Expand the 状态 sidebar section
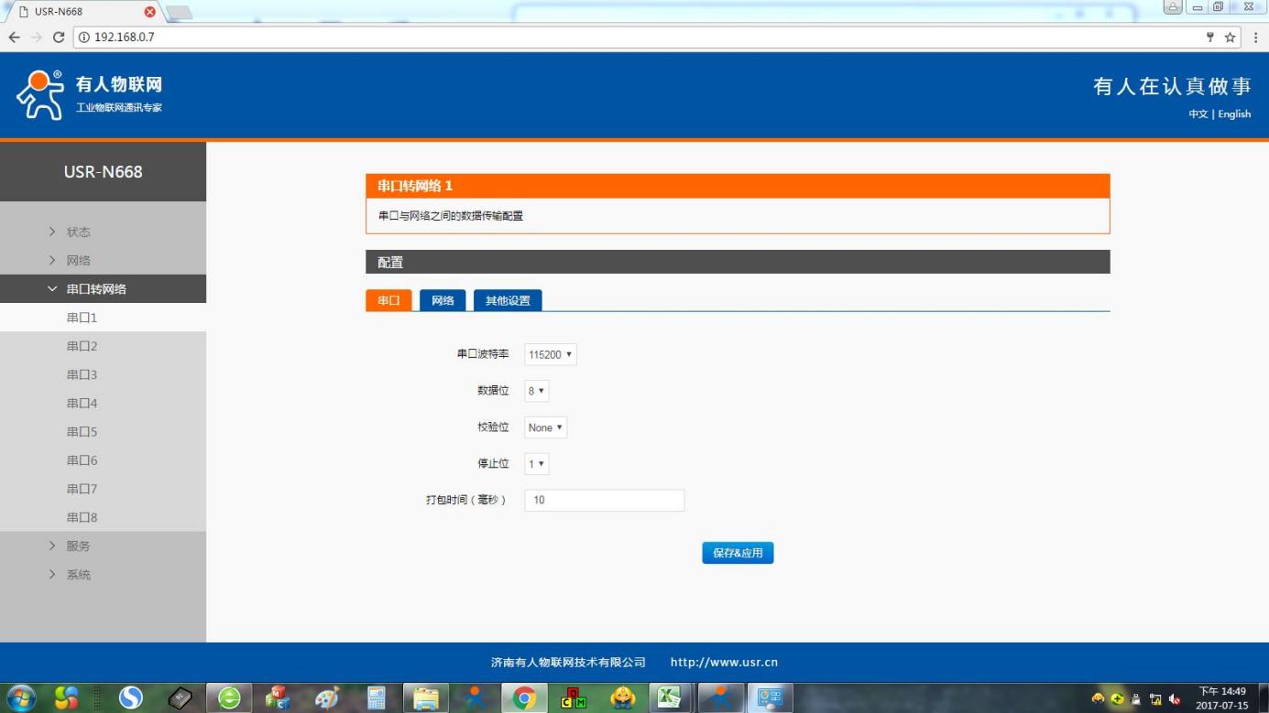This screenshot has height=713, width=1269. (x=103, y=232)
